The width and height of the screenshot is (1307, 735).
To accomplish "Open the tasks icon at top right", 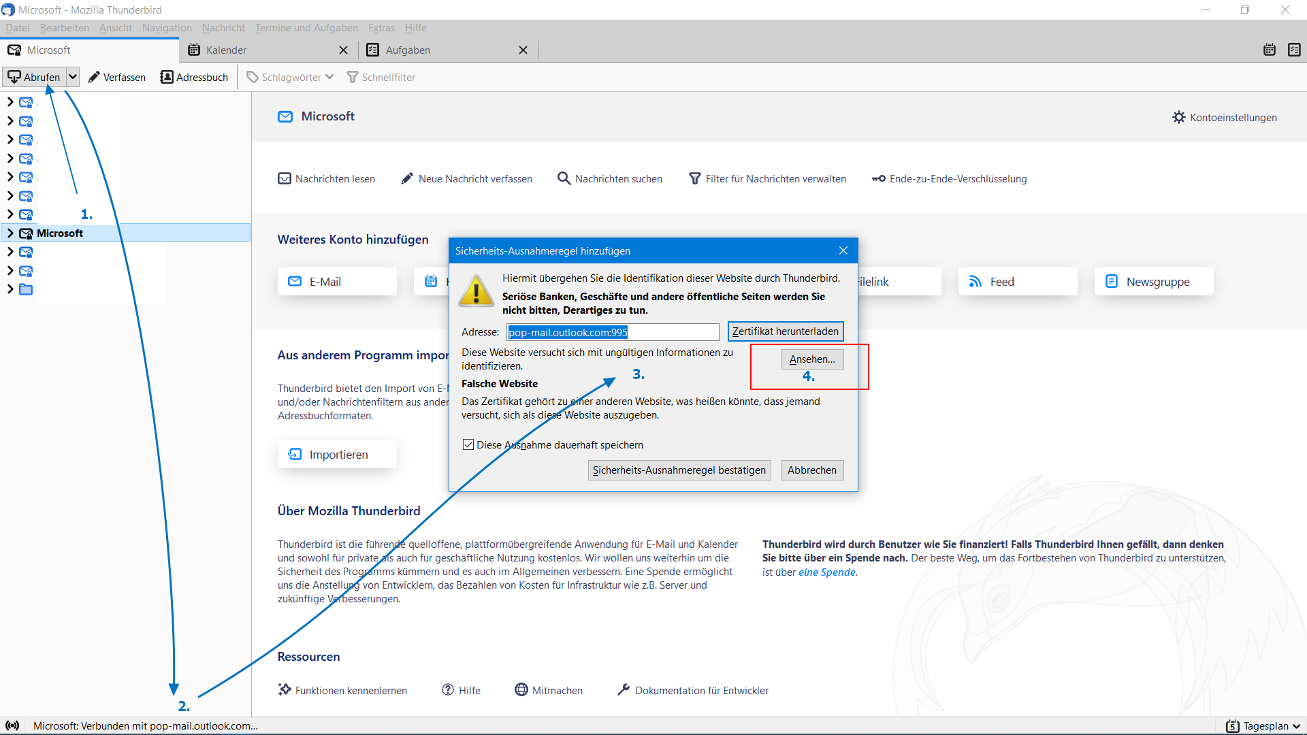I will click(x=1293, y=50).
